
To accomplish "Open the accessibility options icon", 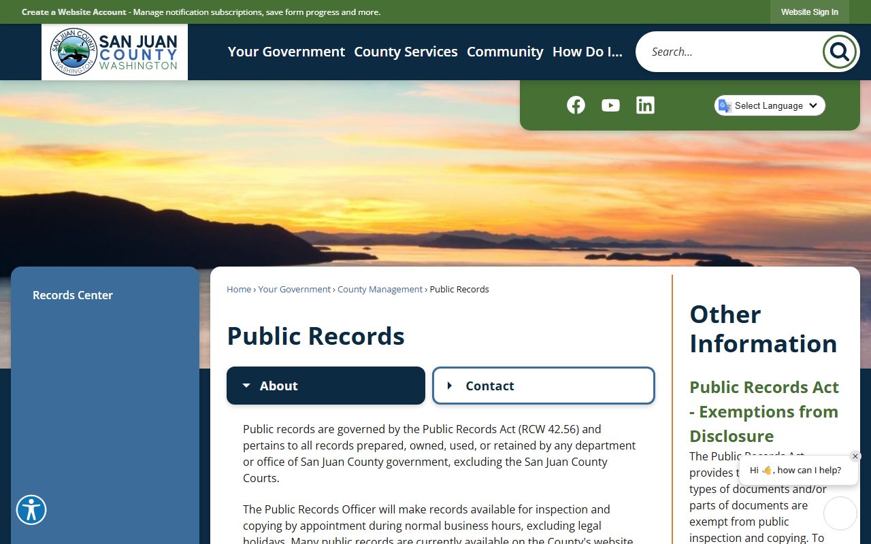I will 31,509.
